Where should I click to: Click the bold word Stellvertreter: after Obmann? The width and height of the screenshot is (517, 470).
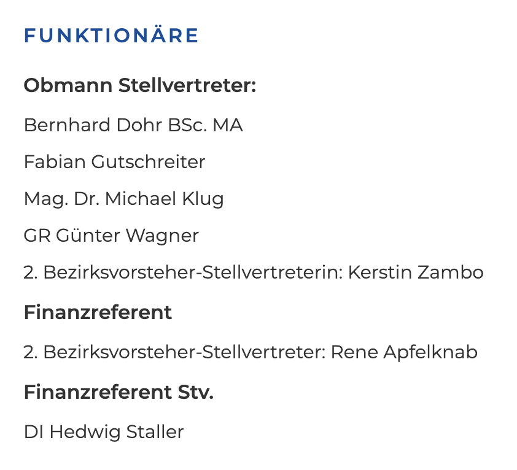click(187, 85)
